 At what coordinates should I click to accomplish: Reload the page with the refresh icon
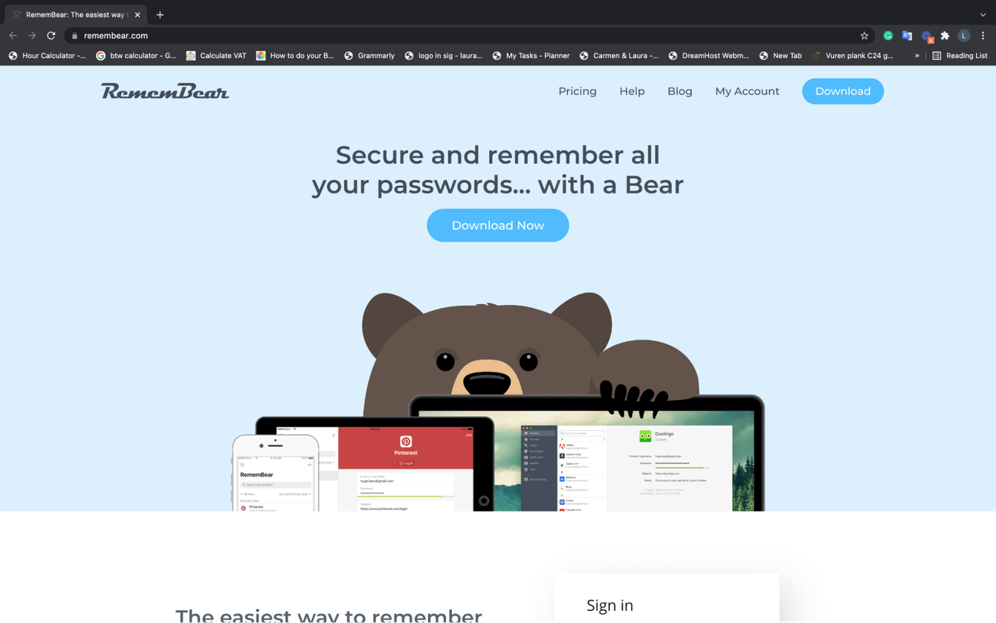click(x=51, y=36)
